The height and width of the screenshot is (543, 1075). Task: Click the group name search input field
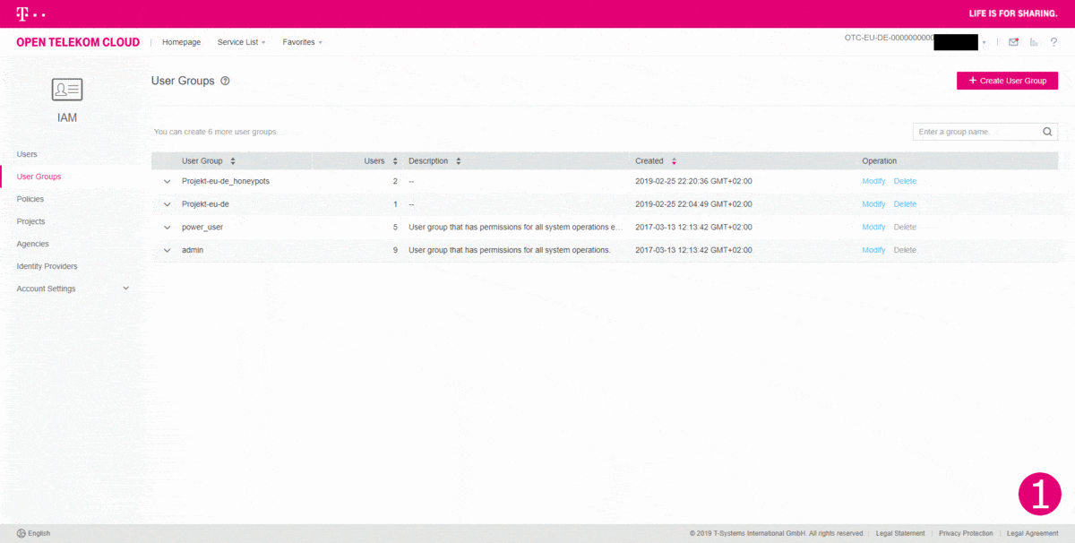[x=967, y=131]
